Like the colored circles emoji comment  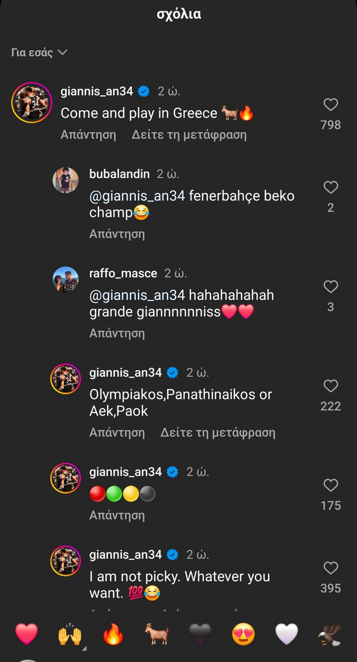(331, 485)
